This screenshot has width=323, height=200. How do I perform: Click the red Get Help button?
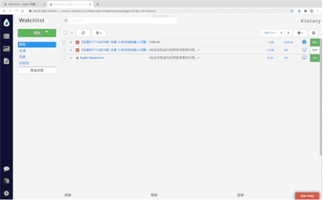tap(307, 196)
